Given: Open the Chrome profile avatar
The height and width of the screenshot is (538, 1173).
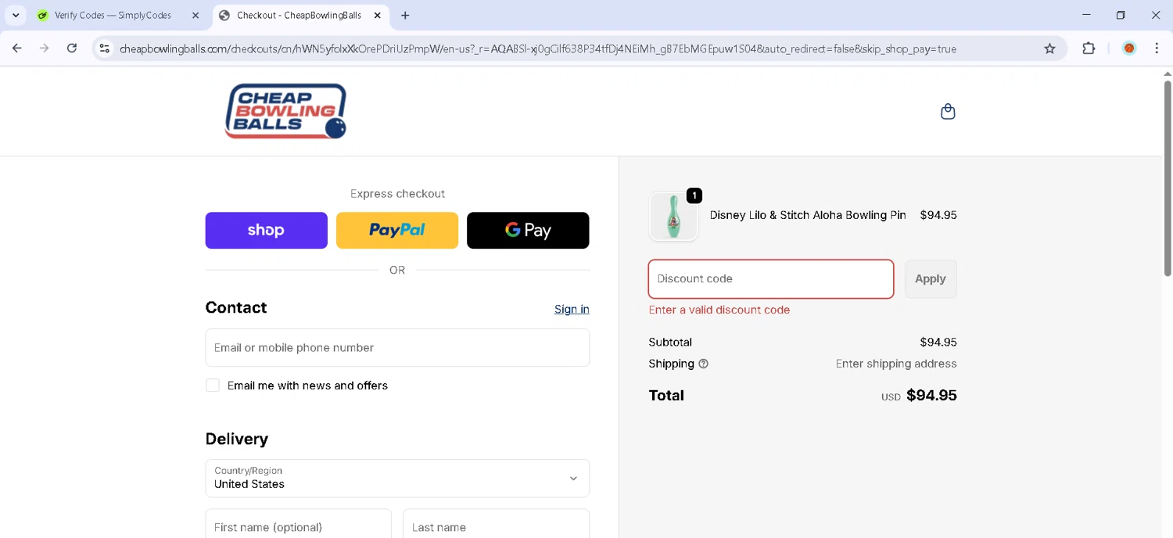Looking at the screenshot, I should click(1128, 48).
